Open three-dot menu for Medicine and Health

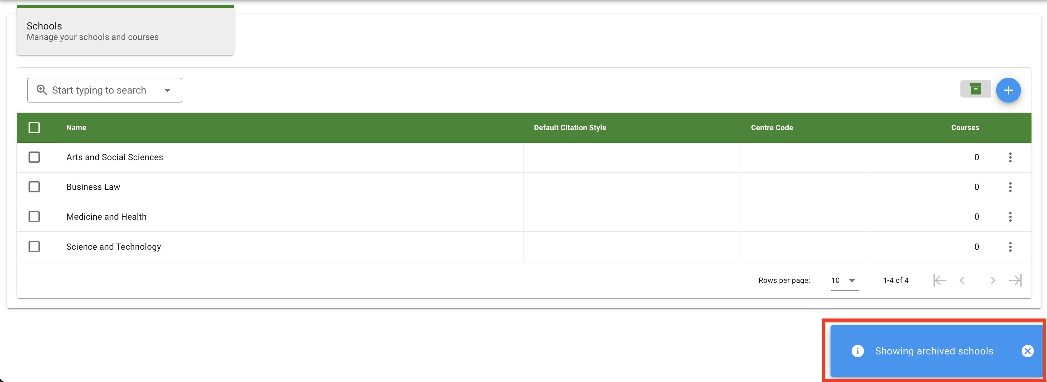(1010, 217)
